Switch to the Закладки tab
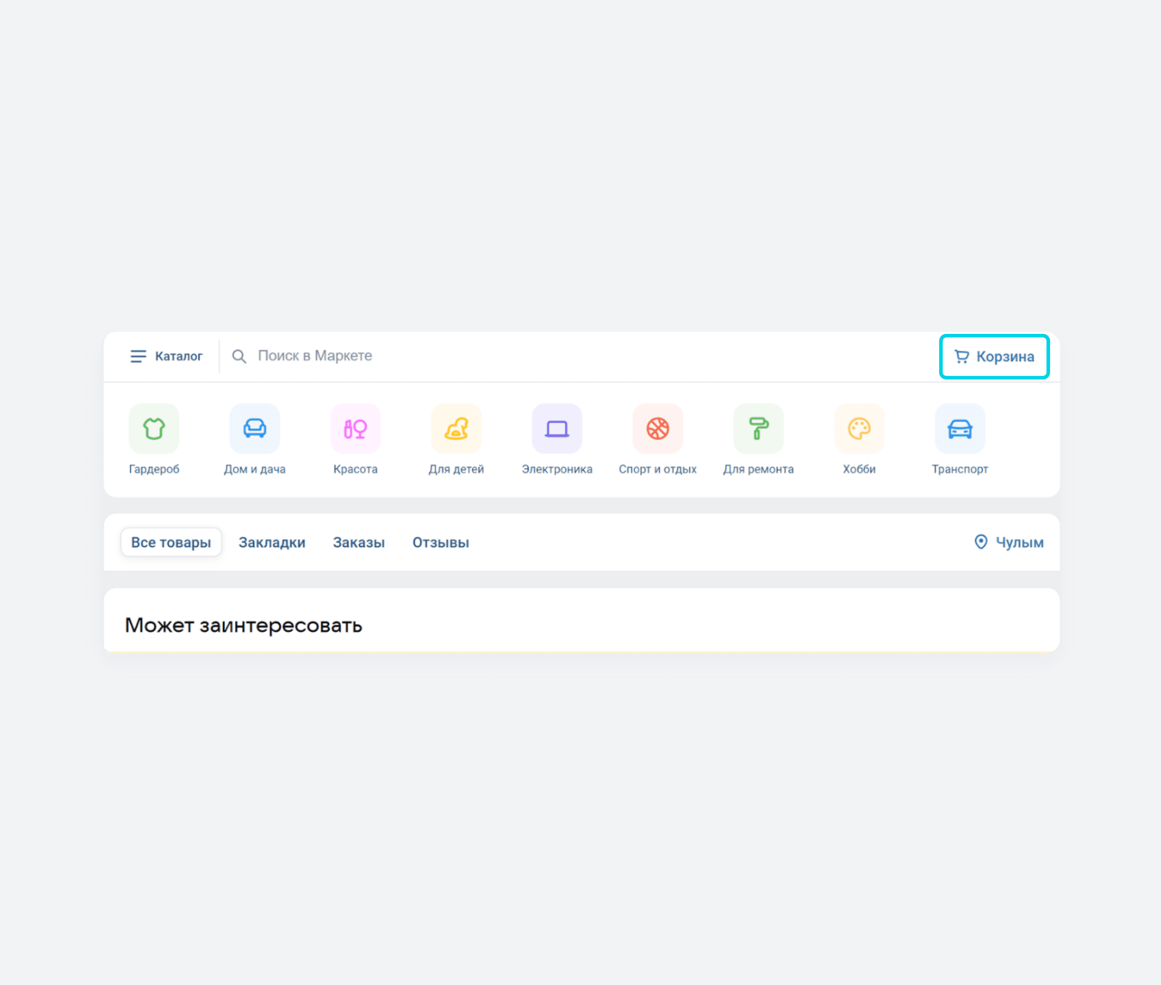 click(272, 542)
